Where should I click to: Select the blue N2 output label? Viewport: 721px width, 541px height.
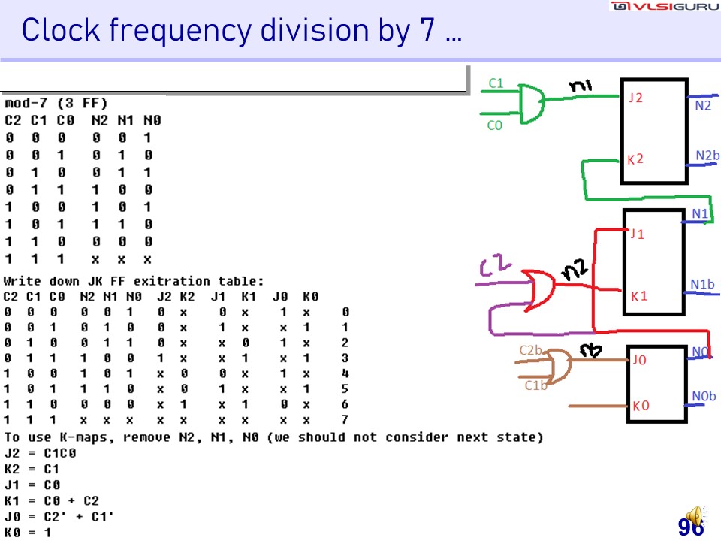(x=702, y=106)
